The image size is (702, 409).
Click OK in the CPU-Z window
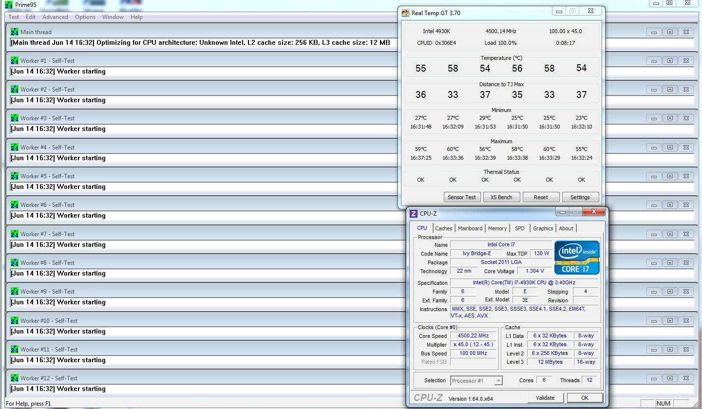pos(585,398)
